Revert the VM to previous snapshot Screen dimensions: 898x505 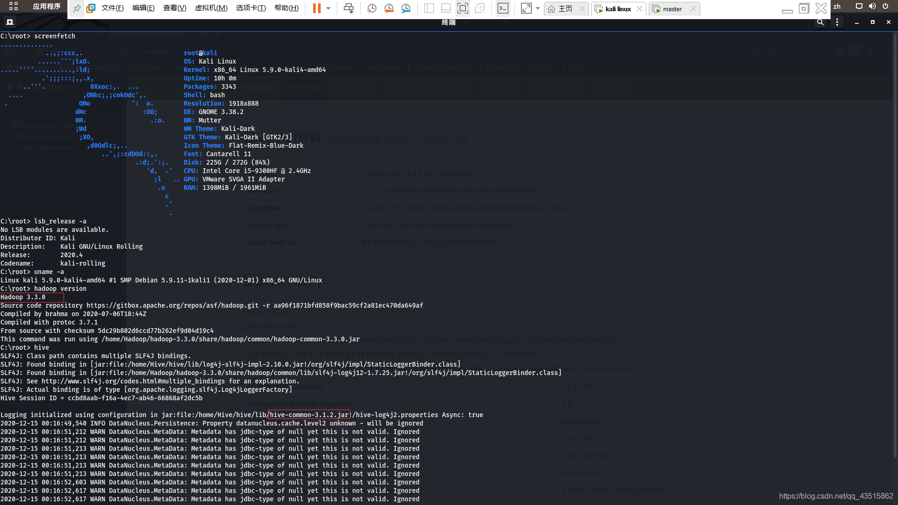click(x=389, y=8)
